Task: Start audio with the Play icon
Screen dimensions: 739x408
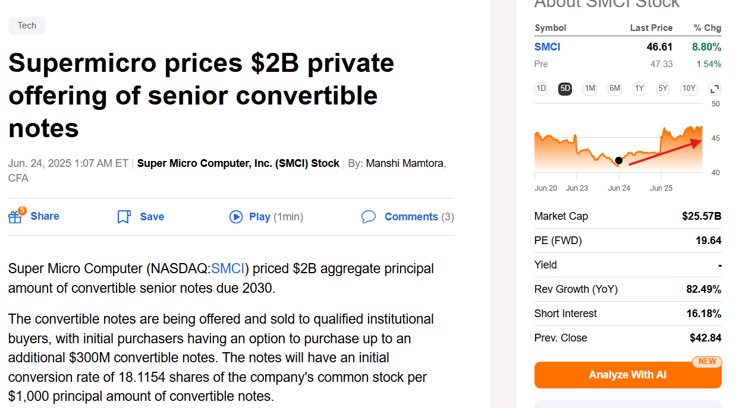Action: click(237, 217)
